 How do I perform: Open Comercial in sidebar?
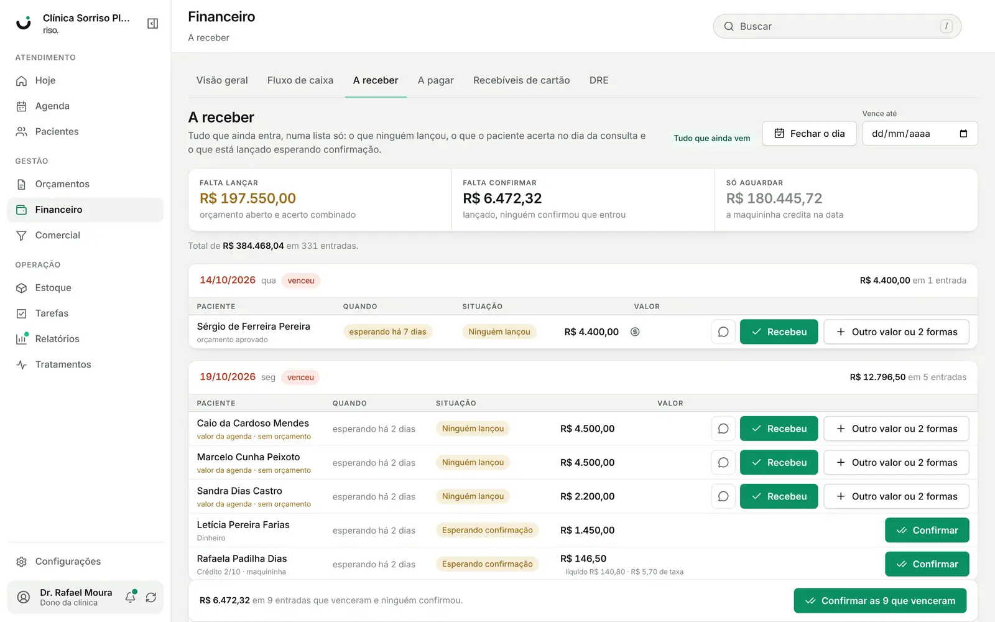[85, 235]
